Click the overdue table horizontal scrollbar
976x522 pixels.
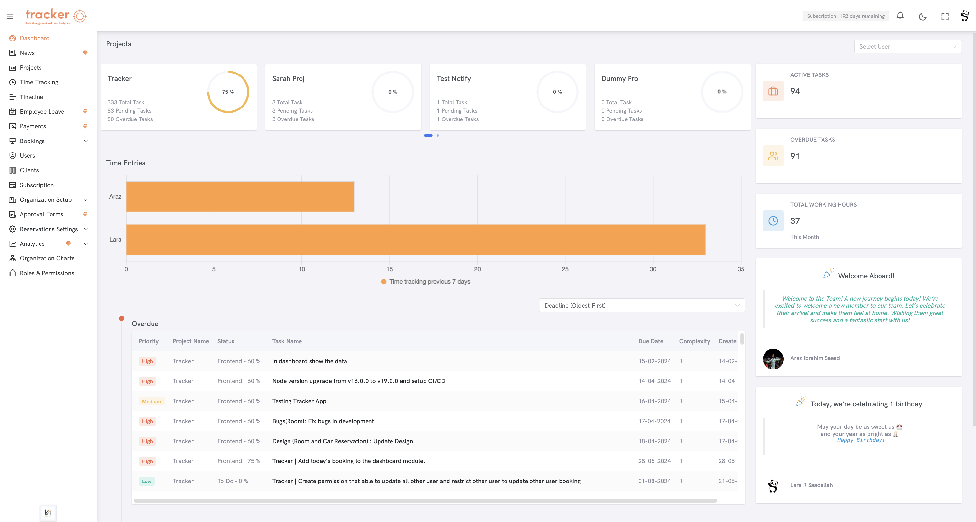point(425,500)
